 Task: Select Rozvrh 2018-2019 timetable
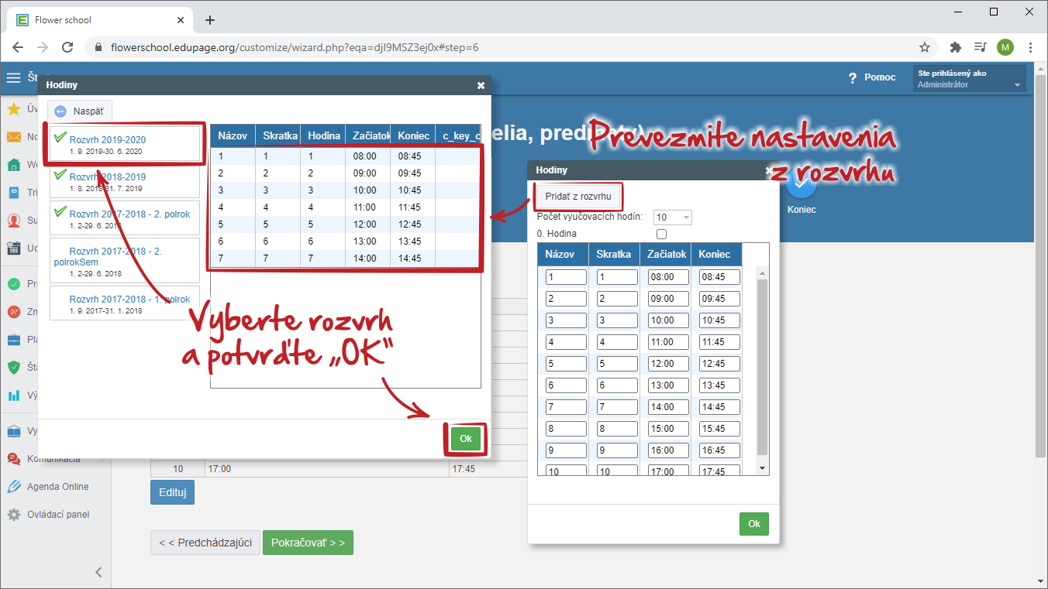coord(107,177)
